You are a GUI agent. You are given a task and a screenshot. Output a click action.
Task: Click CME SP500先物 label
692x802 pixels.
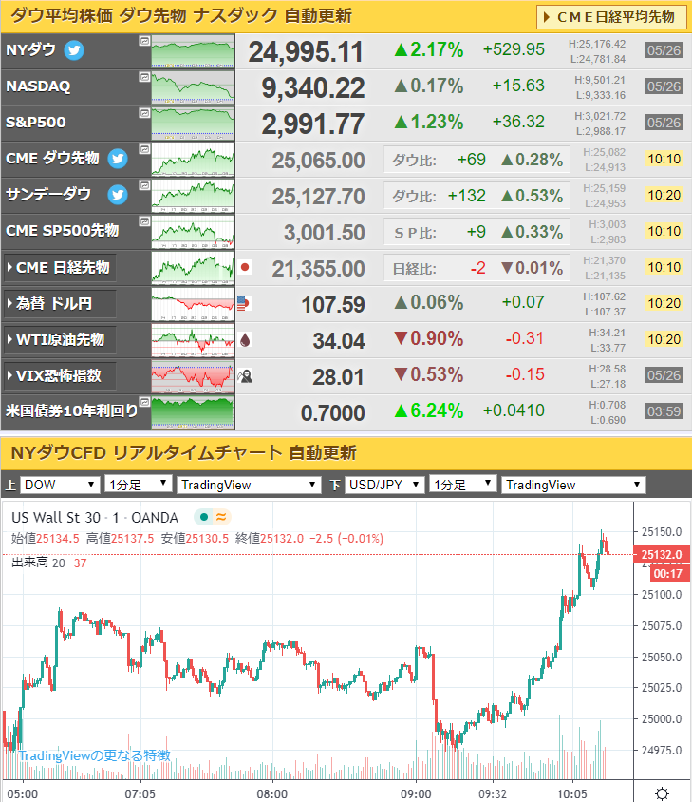tap(63, 230)
